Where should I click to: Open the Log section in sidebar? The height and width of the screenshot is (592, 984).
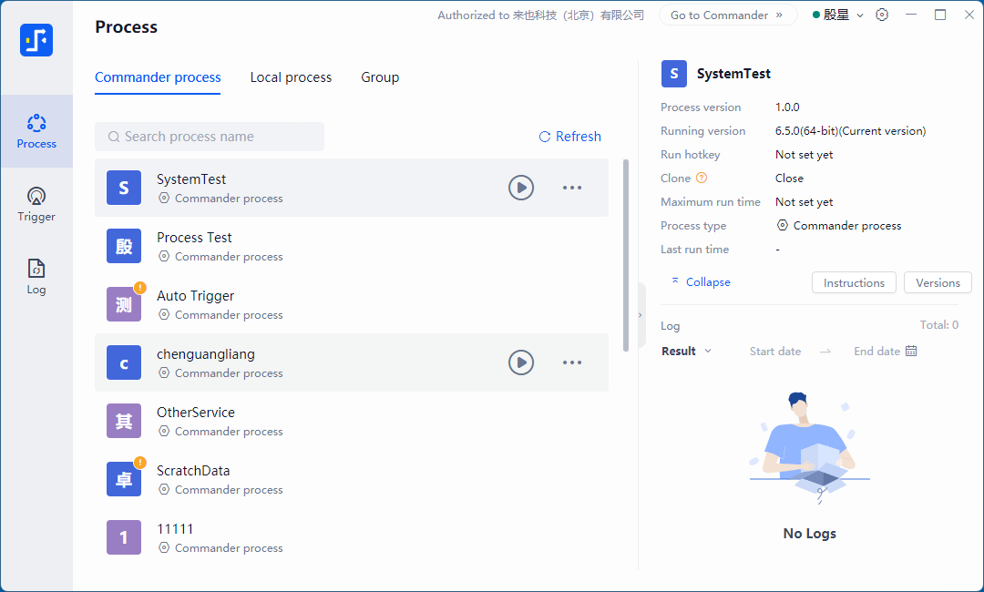tap(36, 277)
